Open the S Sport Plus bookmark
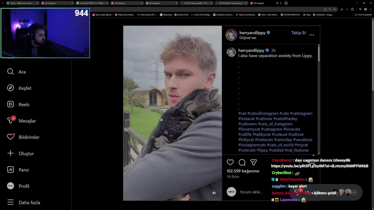This screenshot has width=374, height=210. 201,15
